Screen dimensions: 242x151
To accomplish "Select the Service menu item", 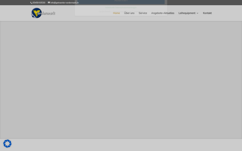I will 143,13.
